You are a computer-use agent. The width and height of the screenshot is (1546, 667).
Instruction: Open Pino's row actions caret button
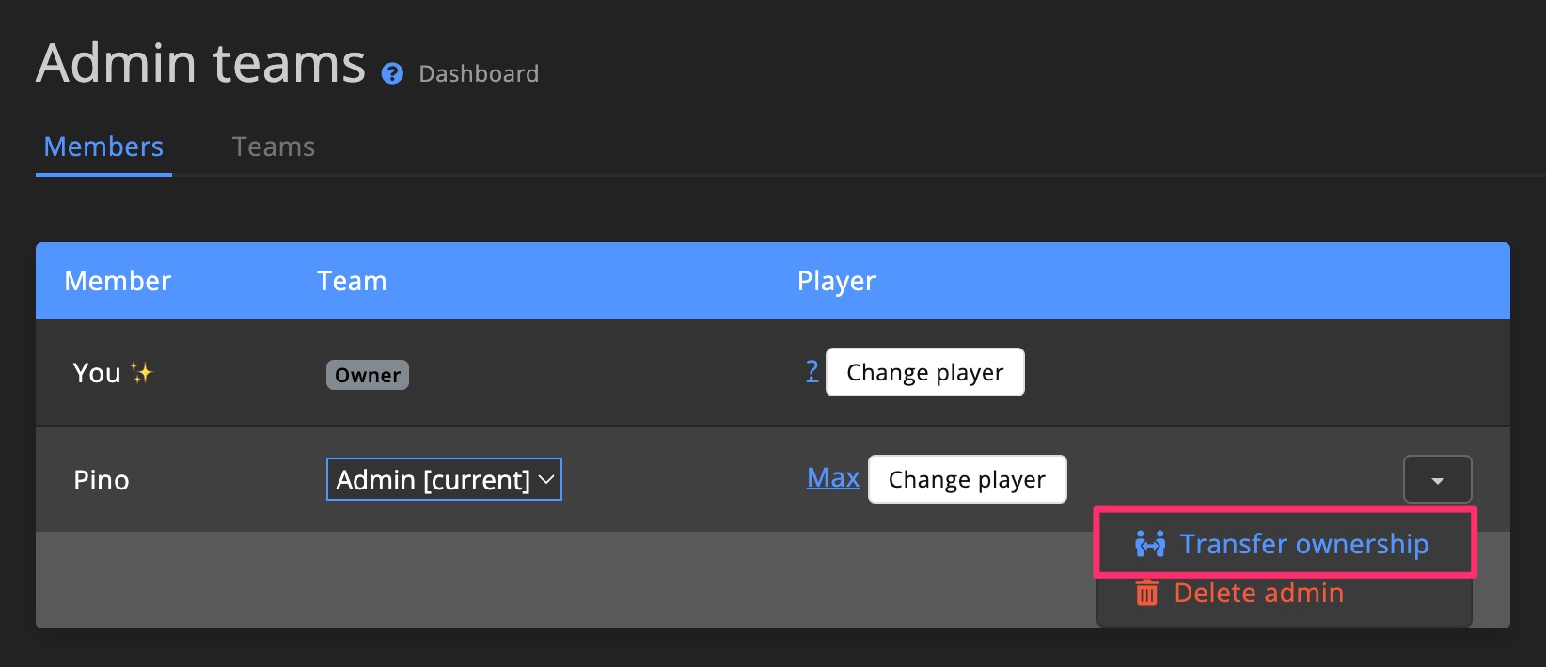tap(1437, 479)
